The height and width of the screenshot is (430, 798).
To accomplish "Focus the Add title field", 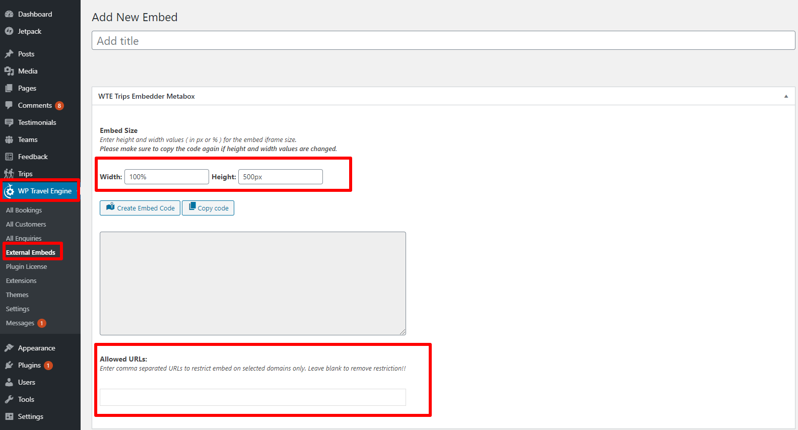I will pos(443,40).
